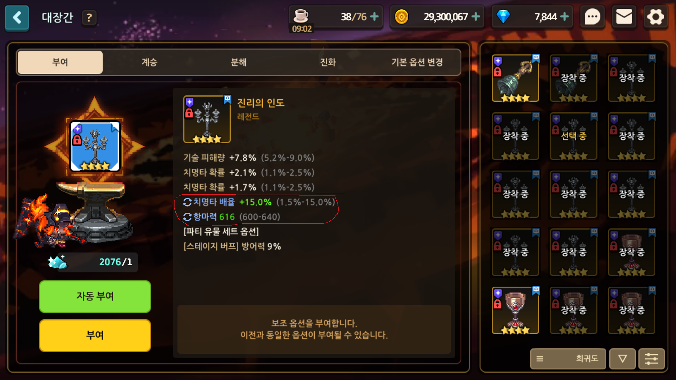Open the chat speech bubble icon

pyautogui.click(x=592, y=17)
